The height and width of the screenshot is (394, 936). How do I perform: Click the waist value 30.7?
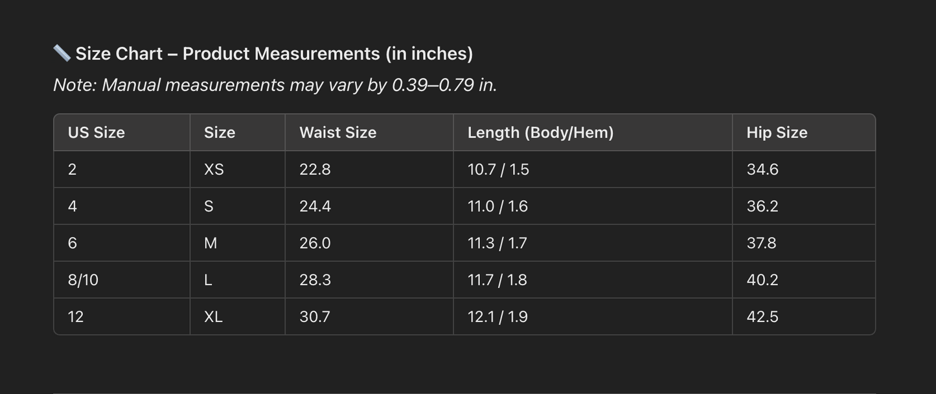pos(315,317)
